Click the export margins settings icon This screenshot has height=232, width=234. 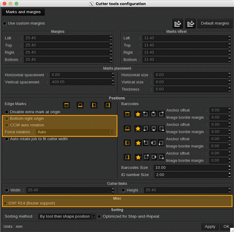[178, 23]
